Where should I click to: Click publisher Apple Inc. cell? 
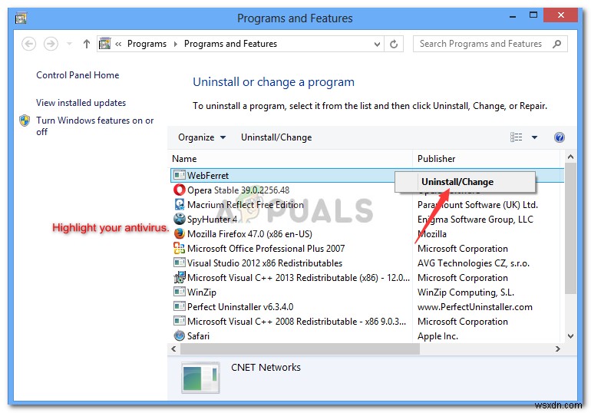coord(437,336)
